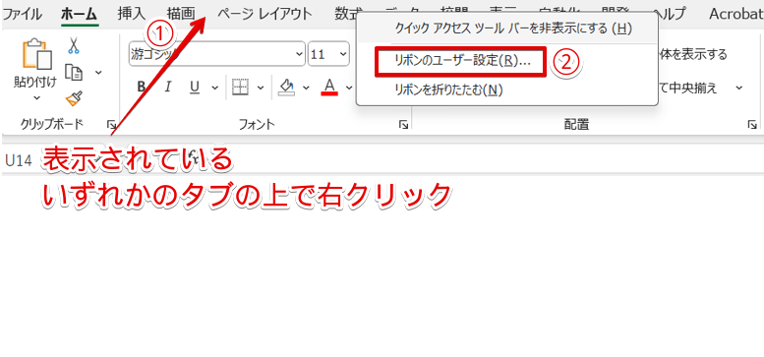Apply the fill color bucket icon
Viewport: 764px width, 357px height.
(x=286, y=88)
